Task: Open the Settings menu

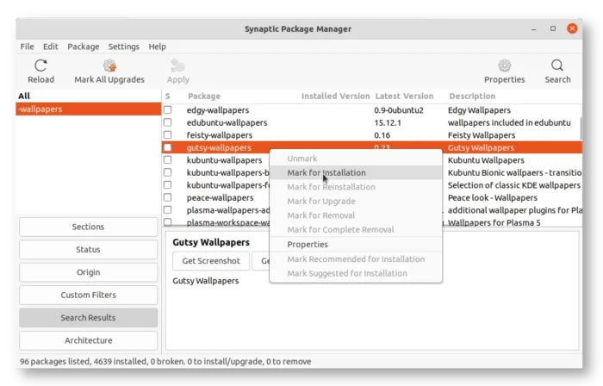Action: point(124,47)
